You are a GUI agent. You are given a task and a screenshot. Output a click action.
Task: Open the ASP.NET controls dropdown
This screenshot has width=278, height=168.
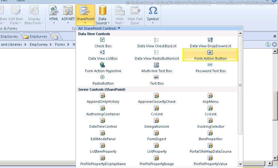[x=68, y=15]
